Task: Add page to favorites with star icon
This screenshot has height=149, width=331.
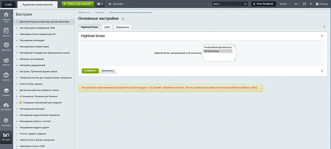Action: 123,19
